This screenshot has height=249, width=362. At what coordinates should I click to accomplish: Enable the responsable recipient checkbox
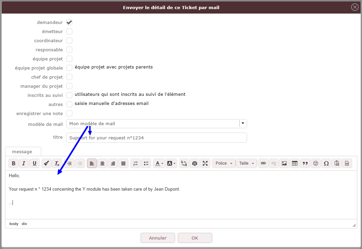(69, 50)
